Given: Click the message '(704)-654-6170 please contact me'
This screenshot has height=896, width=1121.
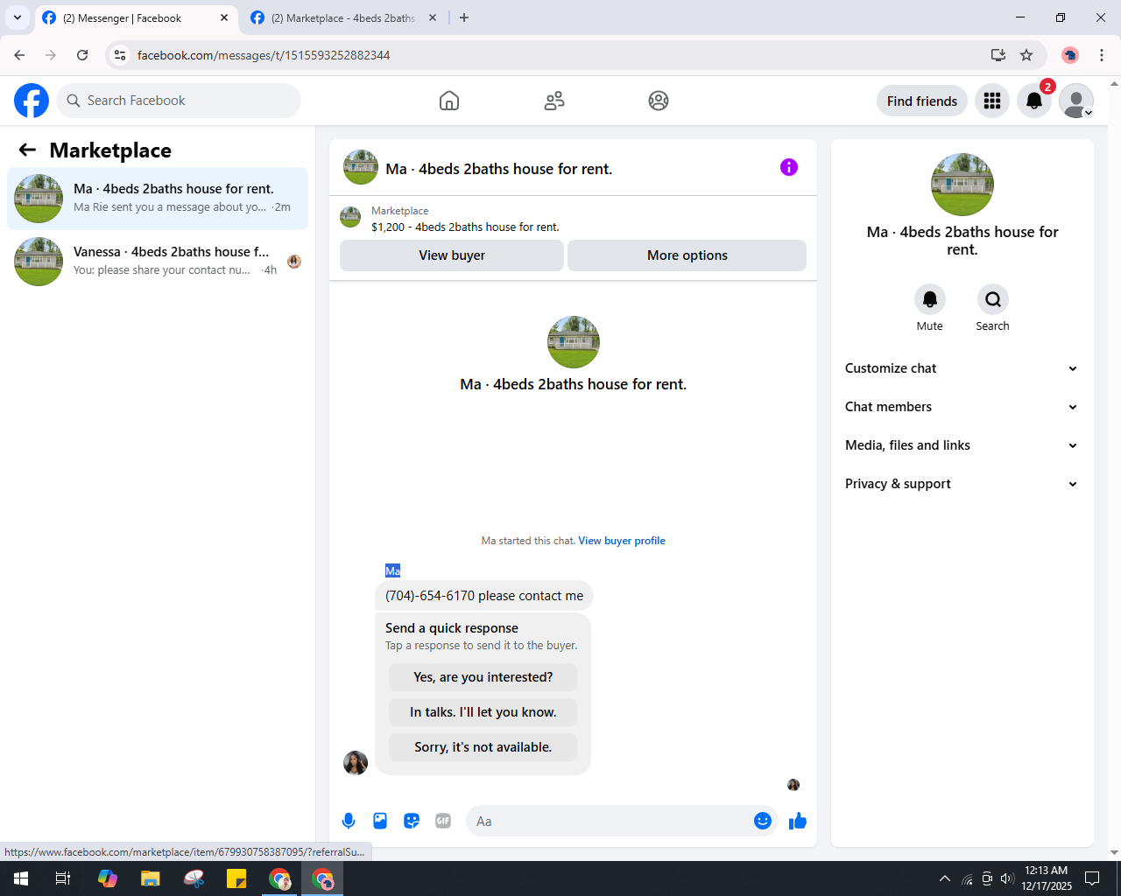Looking at the screenshot, I should (484, 596).
